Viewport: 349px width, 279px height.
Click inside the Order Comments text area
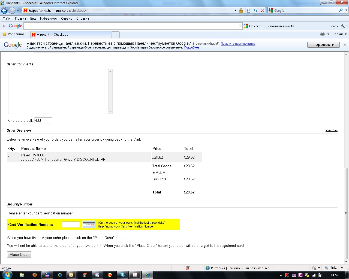coord(58,91)
